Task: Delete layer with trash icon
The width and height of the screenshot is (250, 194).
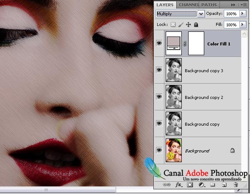Action: [236, 185]
